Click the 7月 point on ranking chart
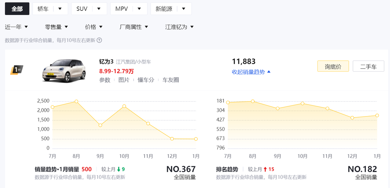 click(228, 102)
